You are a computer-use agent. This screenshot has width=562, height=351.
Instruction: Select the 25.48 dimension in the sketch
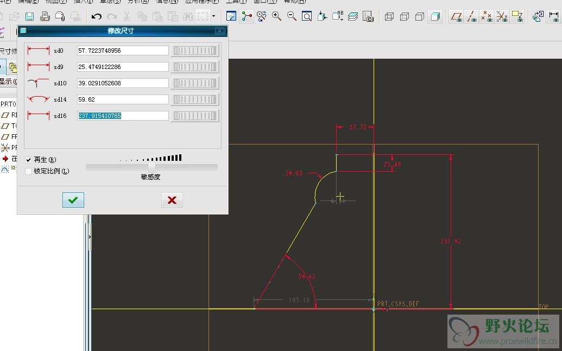(x=392, y=165)
